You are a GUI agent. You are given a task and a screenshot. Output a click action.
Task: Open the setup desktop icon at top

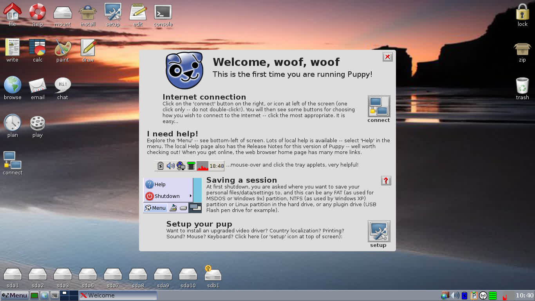coord(113,12)
